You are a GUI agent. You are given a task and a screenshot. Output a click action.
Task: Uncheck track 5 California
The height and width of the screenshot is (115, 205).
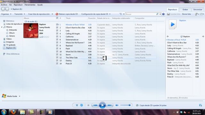click(57, 36)
